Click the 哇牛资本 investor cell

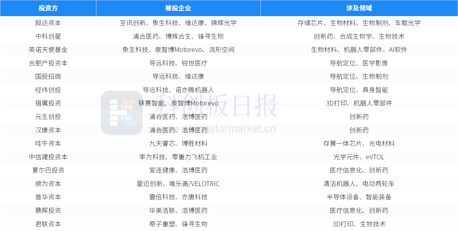48,143
